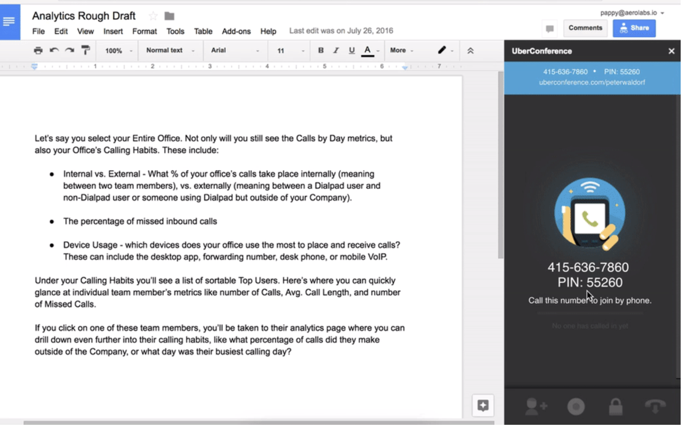
Task: Open the Explore button in document corner
Action: (x=483, y=406)
